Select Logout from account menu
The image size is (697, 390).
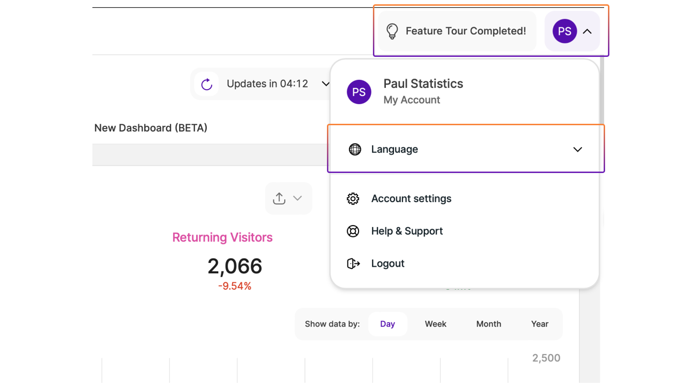[388, 264]
